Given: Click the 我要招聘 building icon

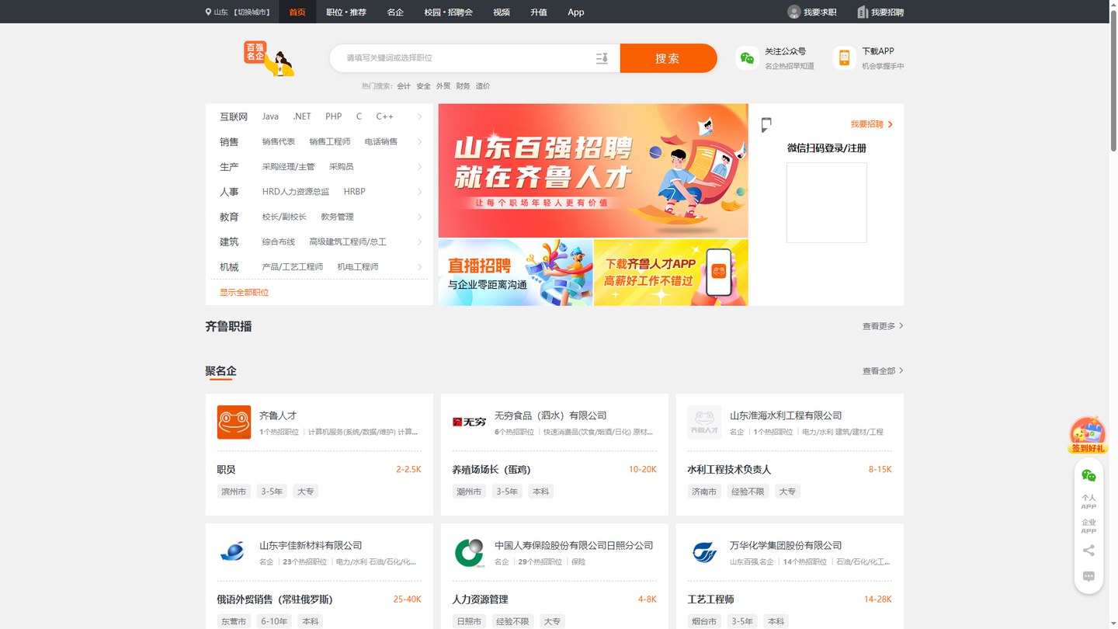Looking at the screenshot, I should coord(862,12).
